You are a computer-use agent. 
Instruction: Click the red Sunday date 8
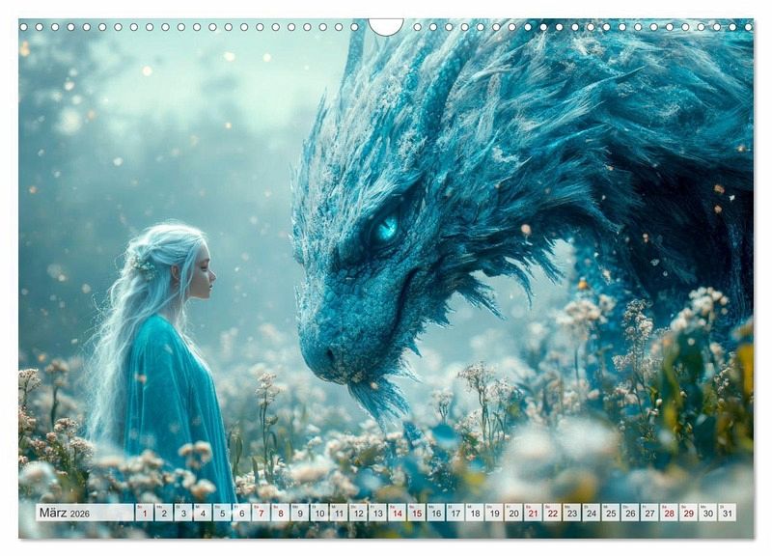280,513
